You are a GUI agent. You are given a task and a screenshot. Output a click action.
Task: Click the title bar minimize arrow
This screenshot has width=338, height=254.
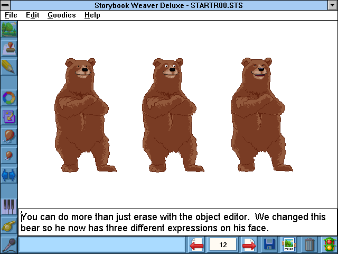(x=333, y=5)
